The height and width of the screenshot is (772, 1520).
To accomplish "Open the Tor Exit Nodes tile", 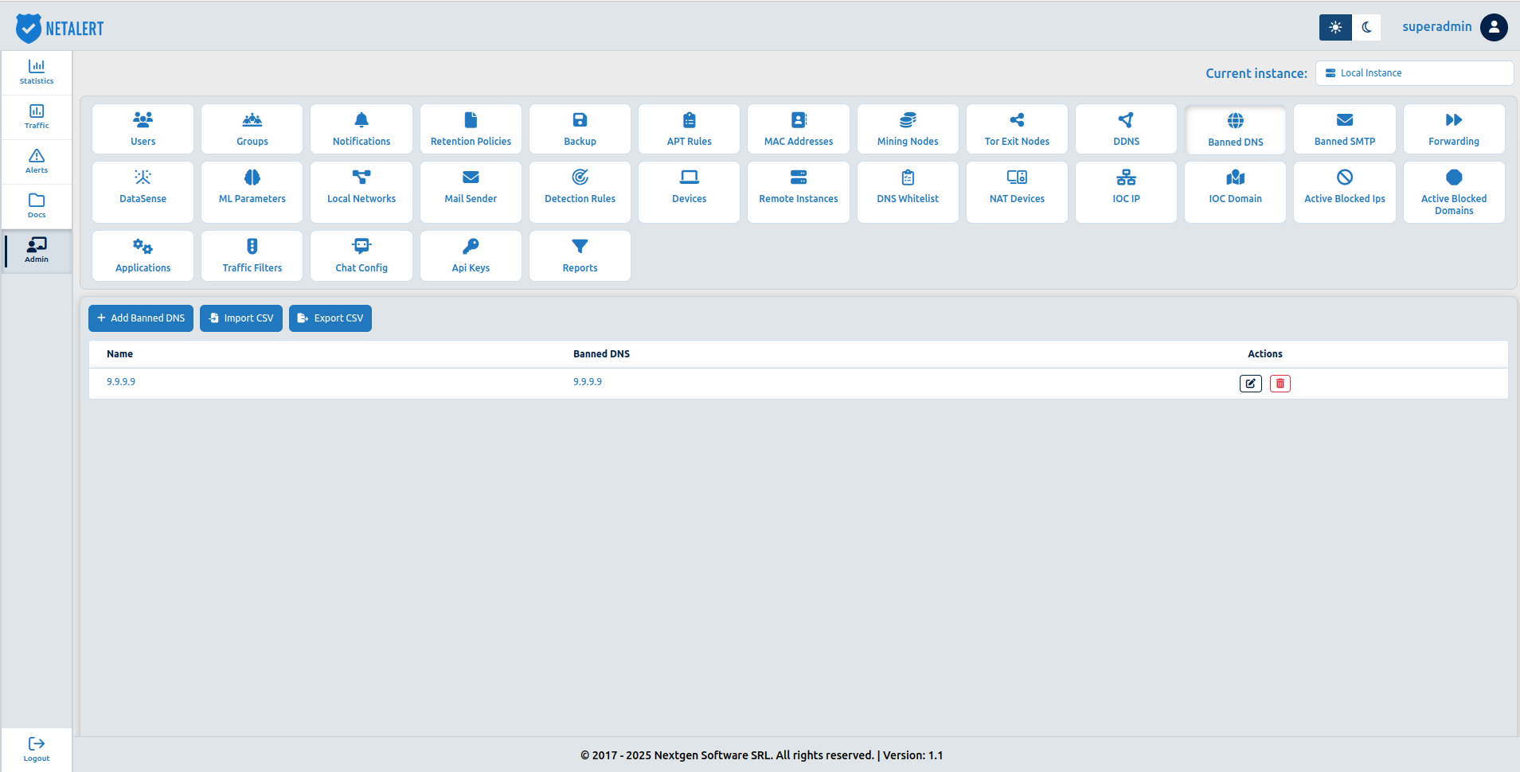I will [1017, 129].
